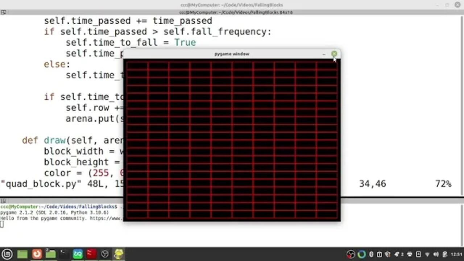464x261 pixels.
Task: Open the volume speaker tray icon
Action: tap(436, 254)
